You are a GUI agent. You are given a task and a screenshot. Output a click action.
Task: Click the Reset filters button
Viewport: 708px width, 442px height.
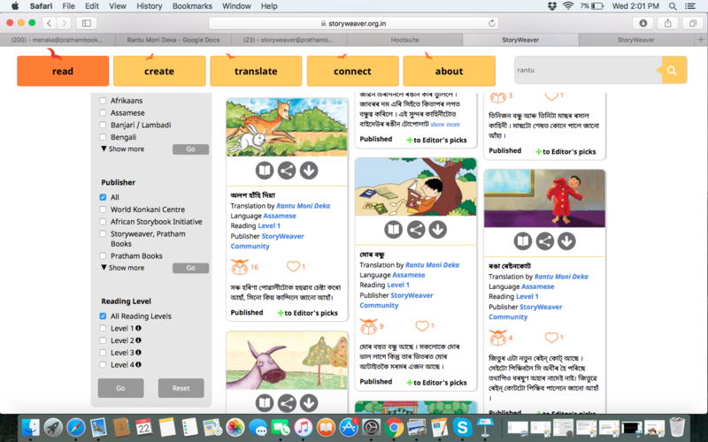(181, 388)
